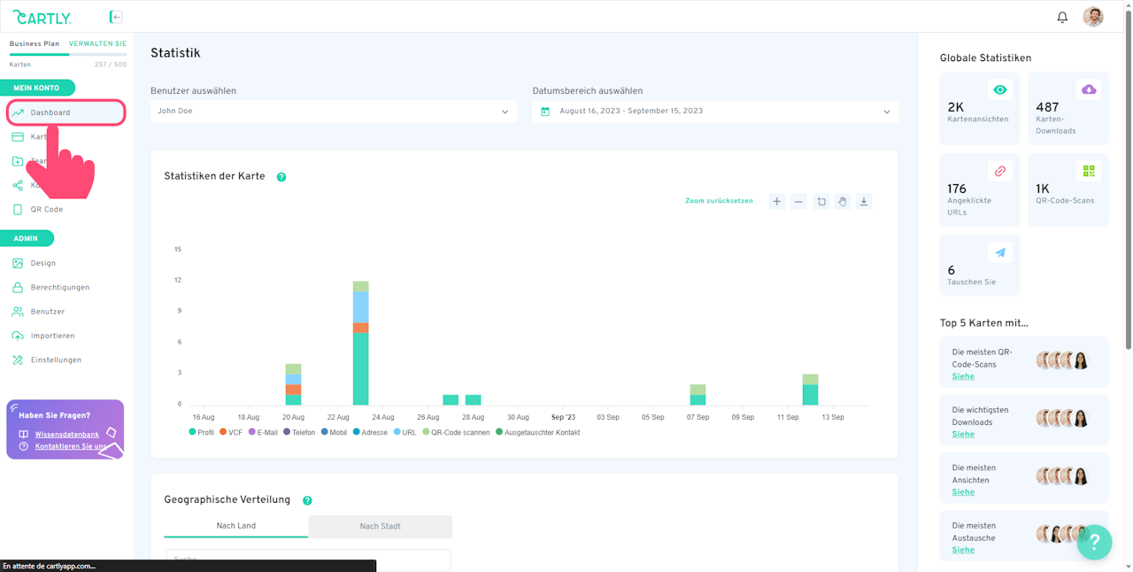Select the chart selection zoom tool
Viewport: 1133px width, 572px height.
point(821,202)
